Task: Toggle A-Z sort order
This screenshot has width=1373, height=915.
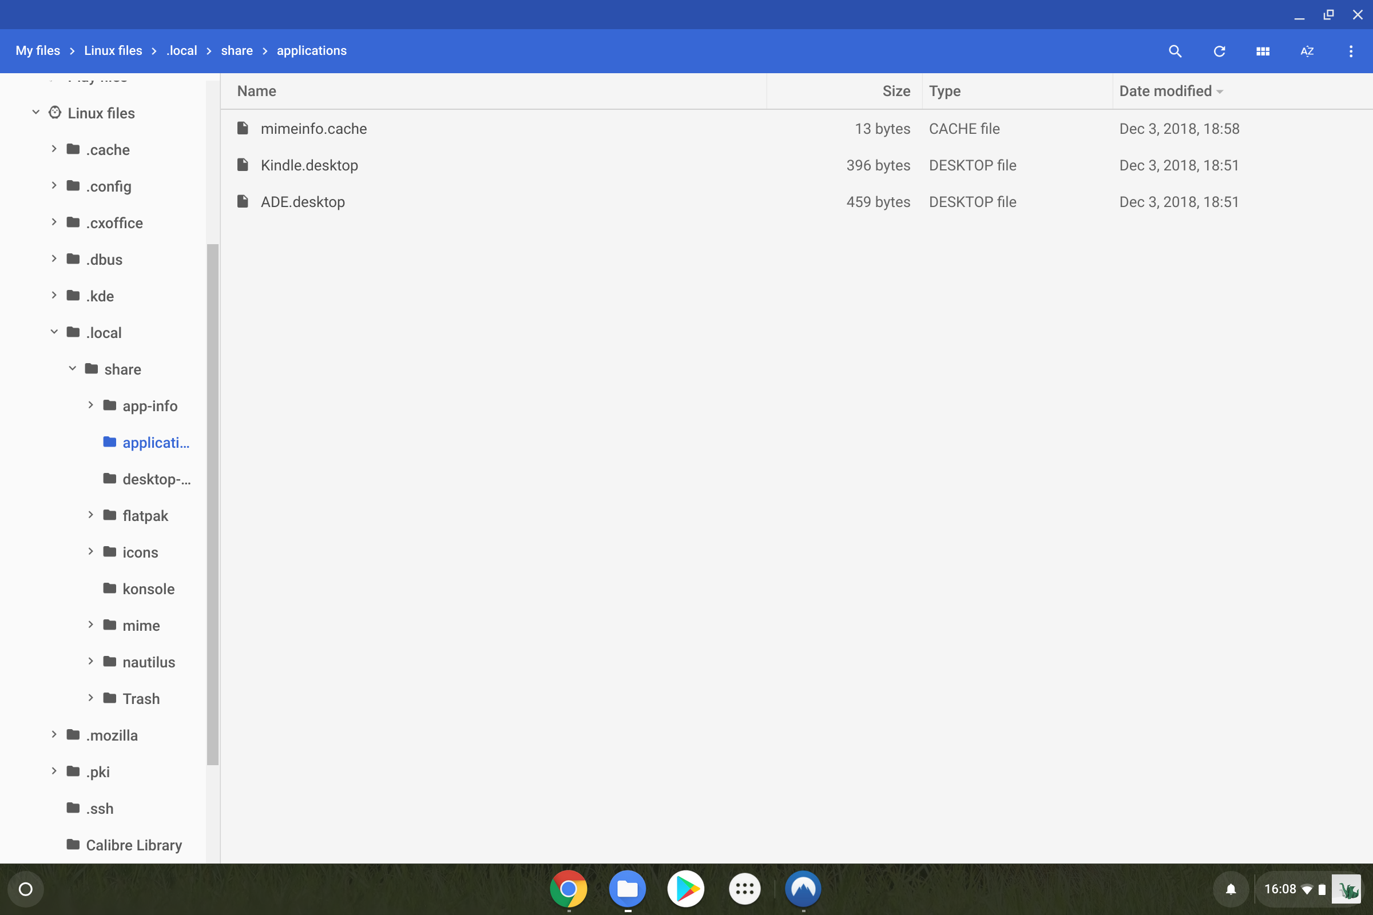Action: [x=1307, y=51]
